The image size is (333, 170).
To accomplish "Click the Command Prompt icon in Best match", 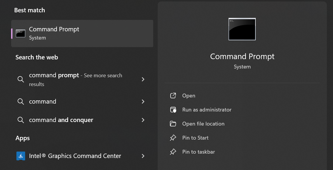I will pyautogui.click(x=20, y=33).
